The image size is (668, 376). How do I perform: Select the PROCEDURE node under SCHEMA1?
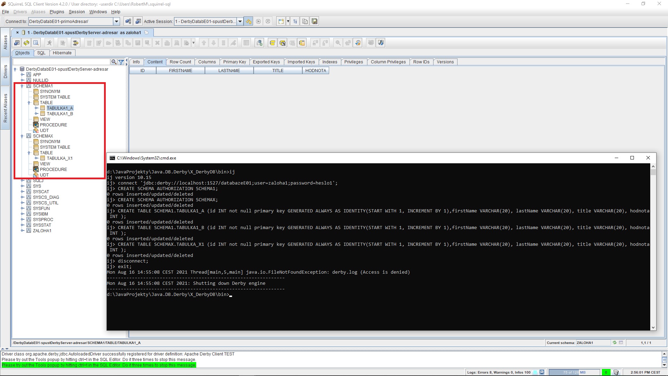tap(53, 125)
